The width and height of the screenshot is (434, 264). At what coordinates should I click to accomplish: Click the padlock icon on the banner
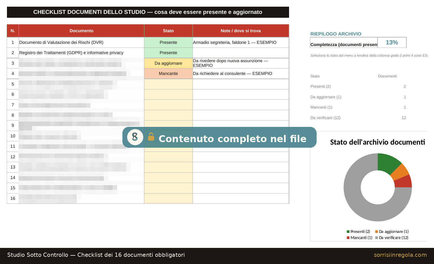click(151, 137)
